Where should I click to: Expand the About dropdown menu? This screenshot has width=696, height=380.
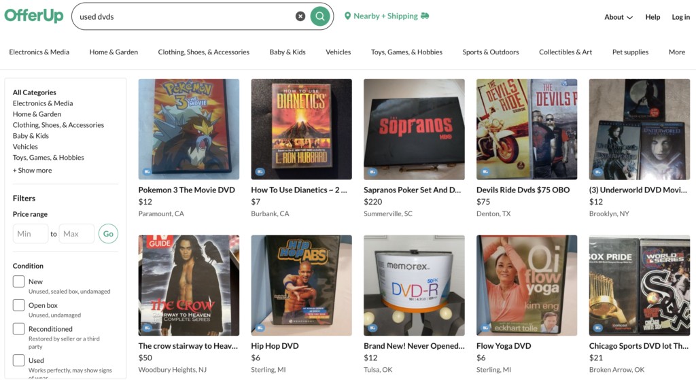click(619, 17)
